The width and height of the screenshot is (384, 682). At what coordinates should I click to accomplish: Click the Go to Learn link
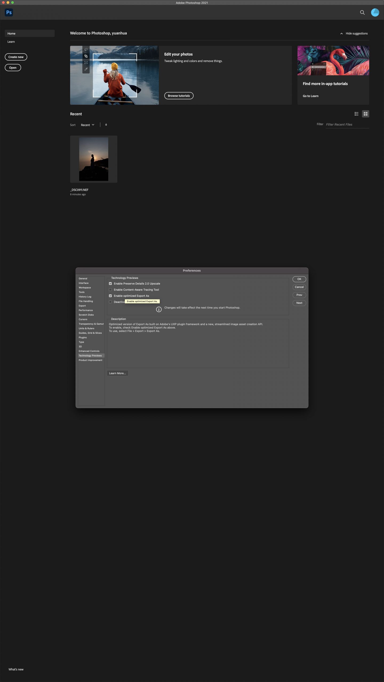point(310,96)
